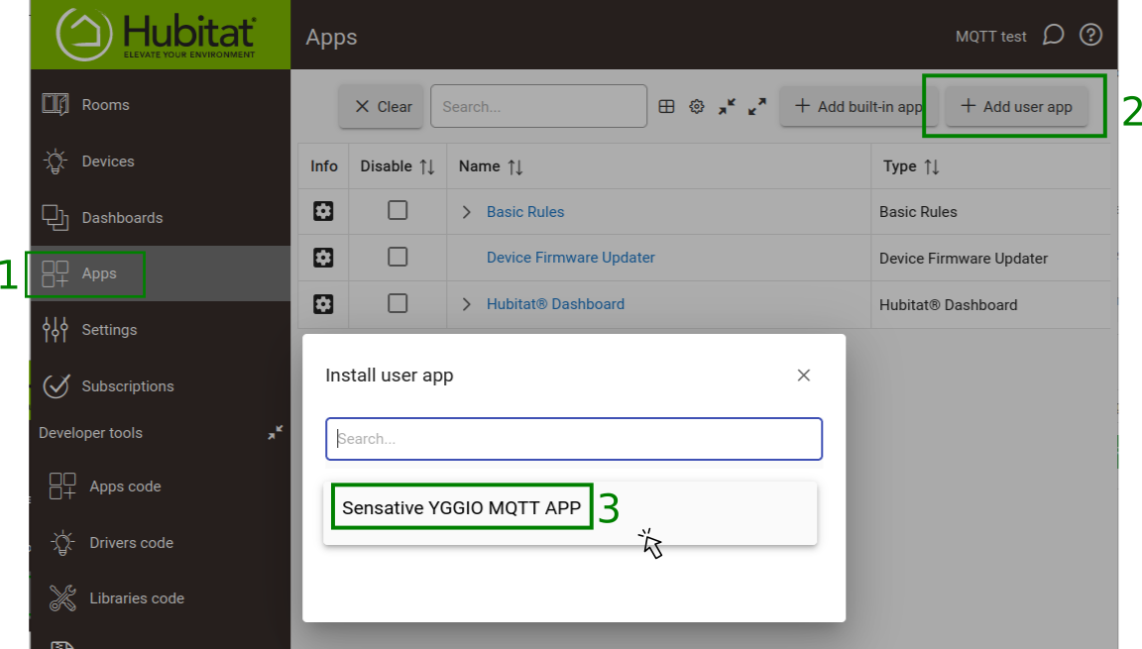Image resolution: width=1142 pixels, height=649 pixels.
Task: Click the Drivers code lightbulb icon
Action: point(62,543)
